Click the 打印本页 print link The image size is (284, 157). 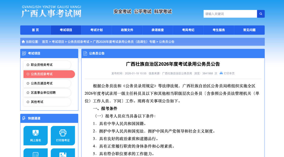(x=229, y=73)
